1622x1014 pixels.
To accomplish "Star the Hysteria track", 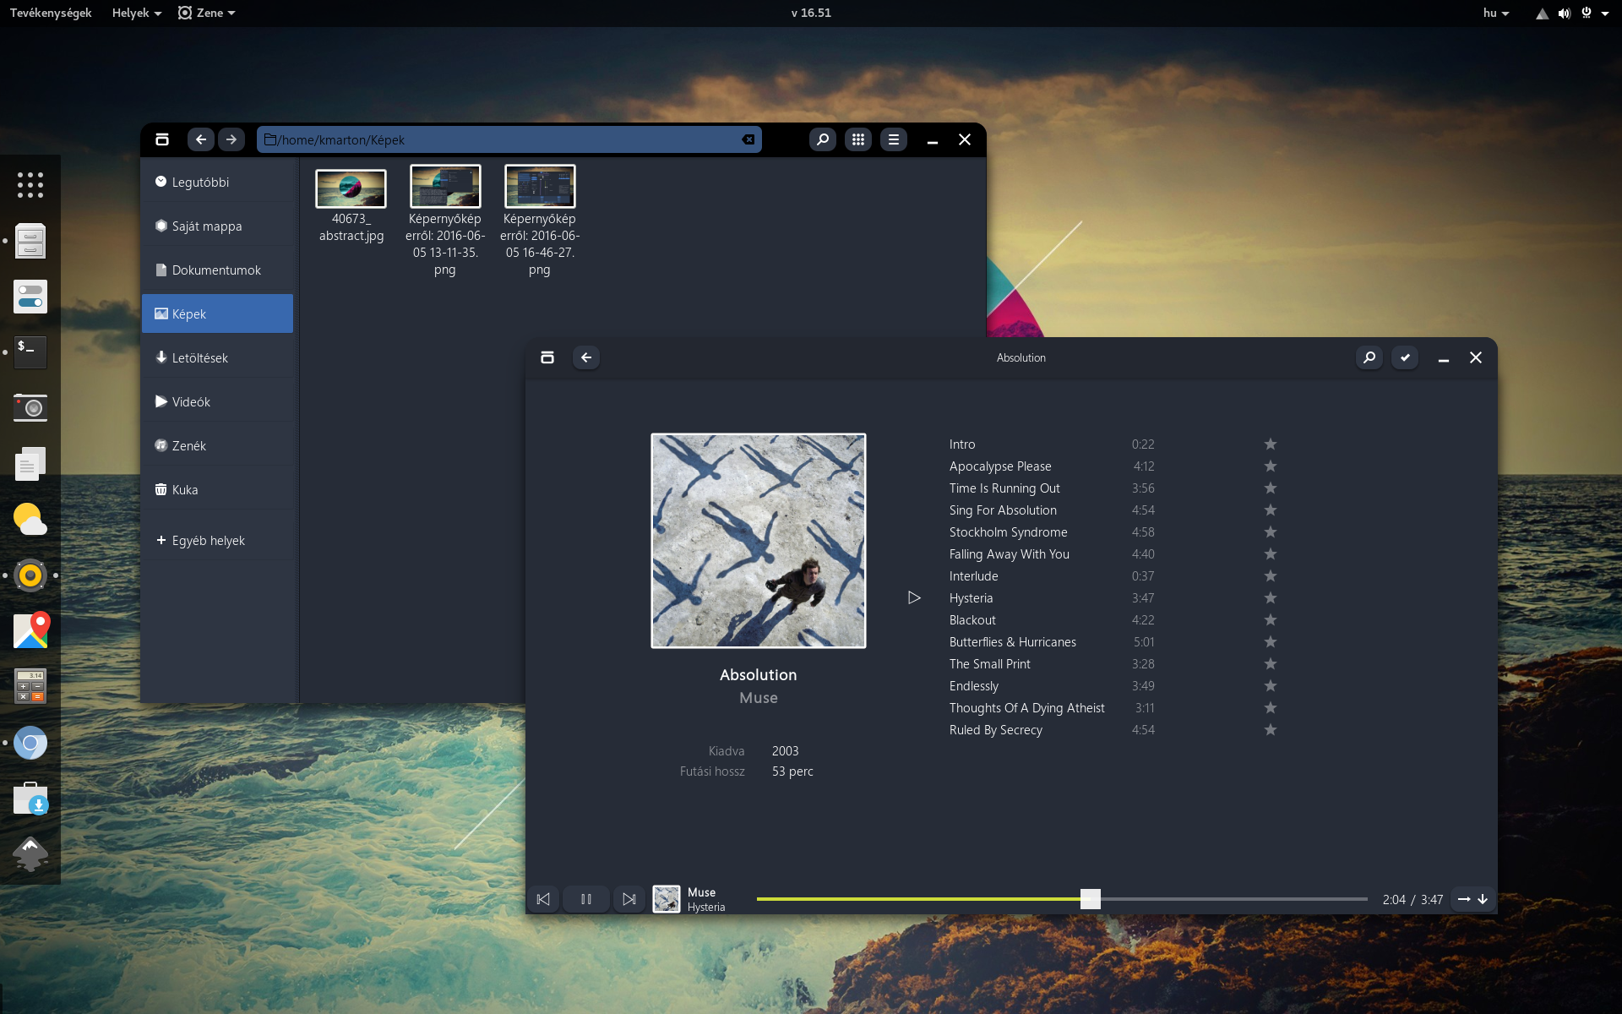I will [x=1270, y=597].
